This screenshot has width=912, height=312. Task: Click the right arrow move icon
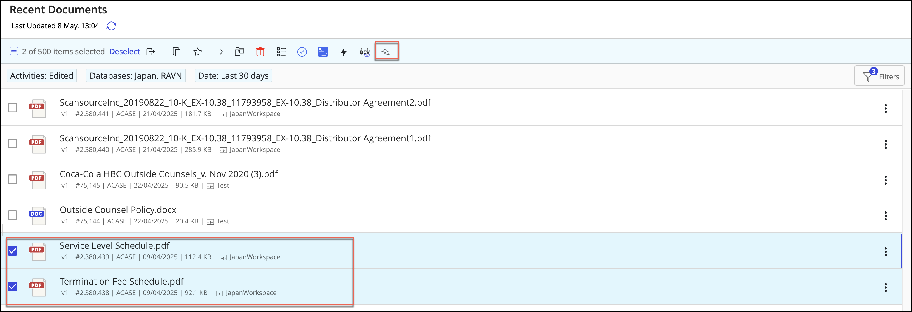[x=218, y=52]
